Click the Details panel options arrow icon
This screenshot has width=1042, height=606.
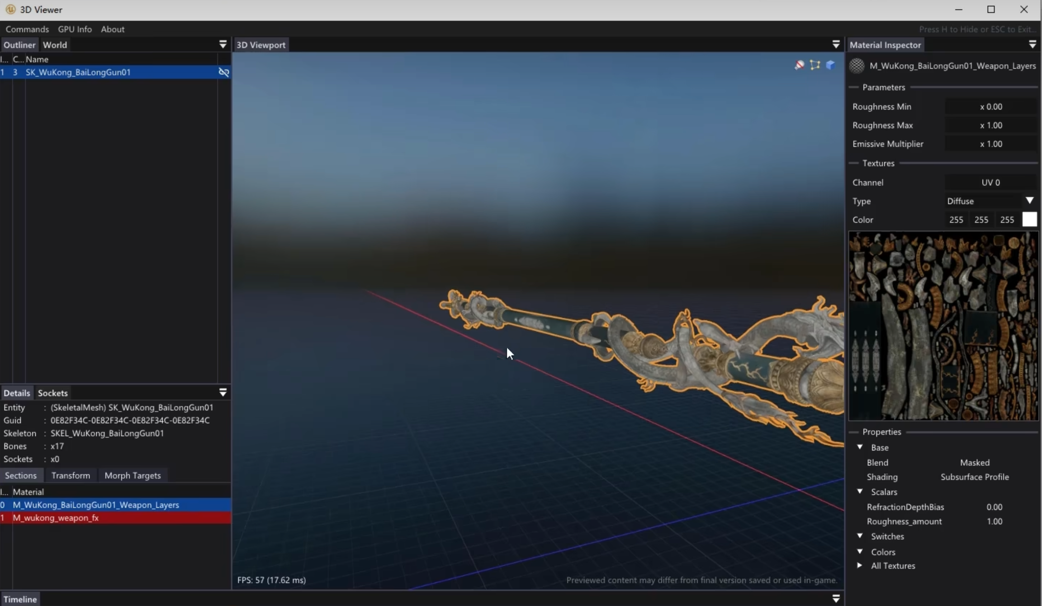point(223,393)
